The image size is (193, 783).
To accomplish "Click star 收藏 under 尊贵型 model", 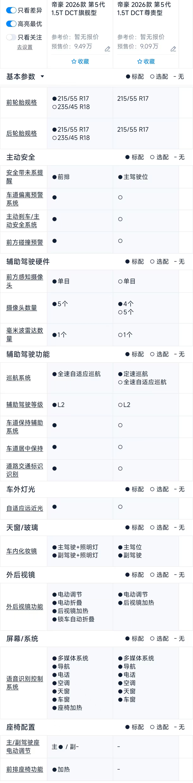I will click(x=146, y=61).
